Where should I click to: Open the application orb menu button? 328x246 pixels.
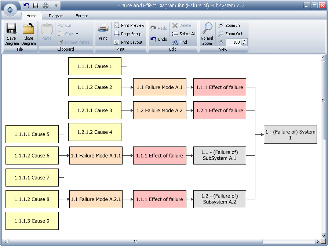click(x=10, y=10)
